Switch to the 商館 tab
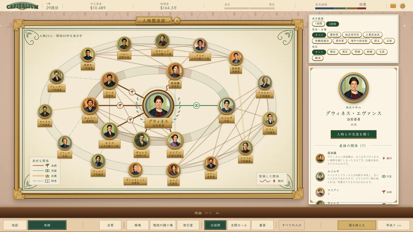The height and width of the screenshot is (232, 413). point(47,225)
